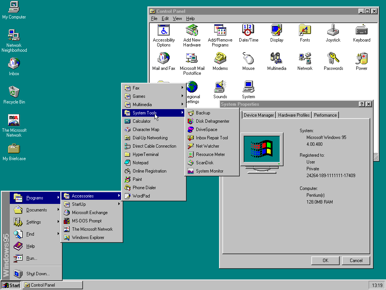Click My Briefcase desktop icon
386x290 pixels.
(x=14, y=149)
